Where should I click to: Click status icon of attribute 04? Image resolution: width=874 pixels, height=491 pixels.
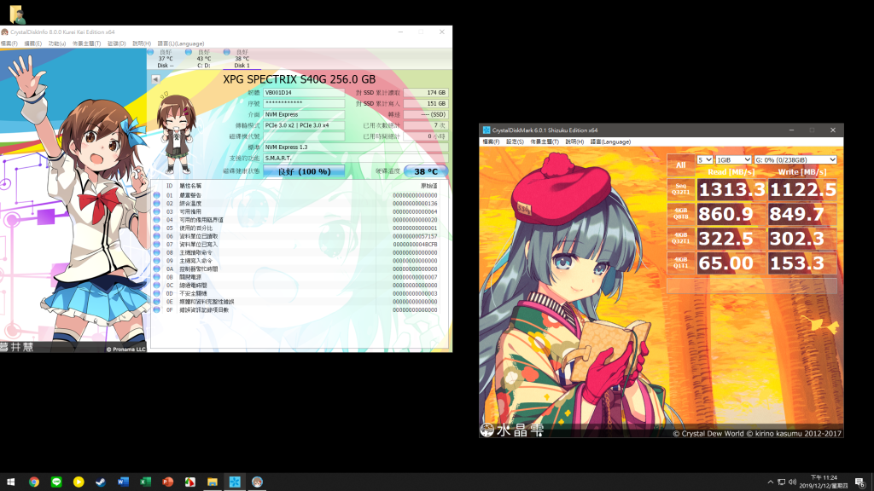(157, 220)
